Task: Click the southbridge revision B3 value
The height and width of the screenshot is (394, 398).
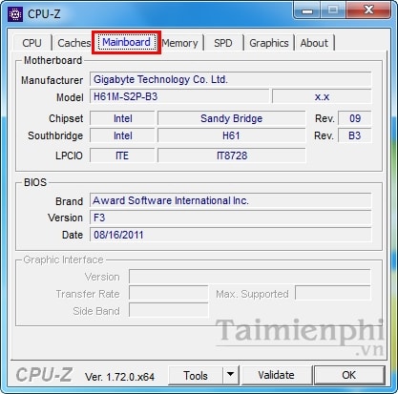Action: click(354, 135)
